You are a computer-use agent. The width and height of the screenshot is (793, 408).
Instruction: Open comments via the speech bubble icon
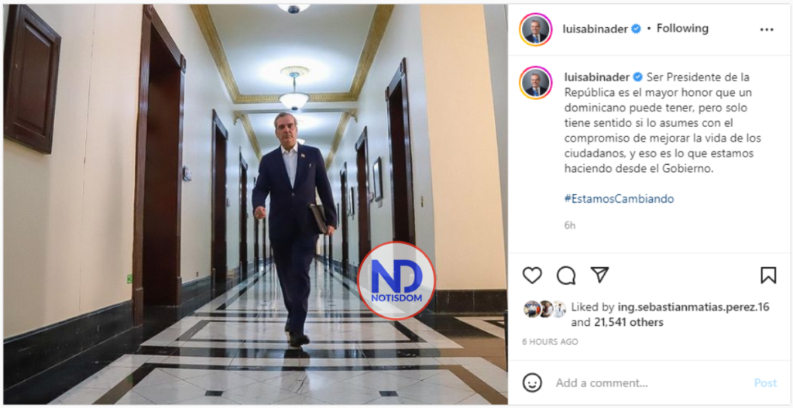click(x=566, y=276)
